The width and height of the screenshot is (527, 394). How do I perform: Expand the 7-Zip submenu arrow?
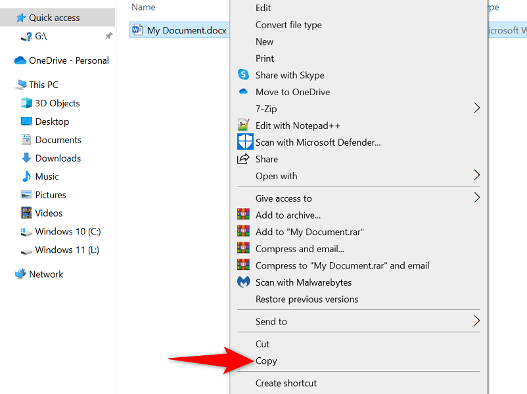click(x=477, y=108)
